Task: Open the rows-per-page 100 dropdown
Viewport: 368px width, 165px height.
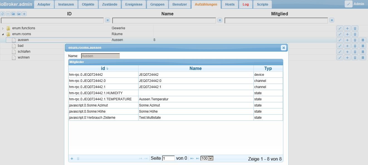Action: pyautogui.click(x=207, y=158)
